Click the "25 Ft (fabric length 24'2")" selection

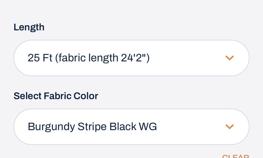click(x=89, y=58)
